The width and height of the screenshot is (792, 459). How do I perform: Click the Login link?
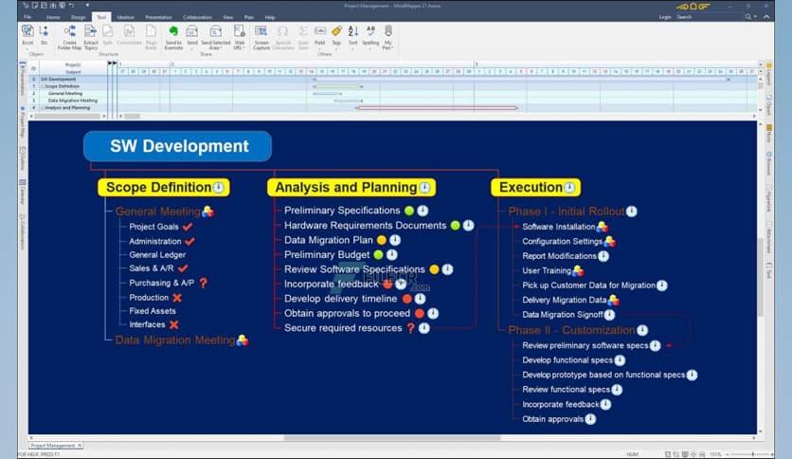point(665,17)
